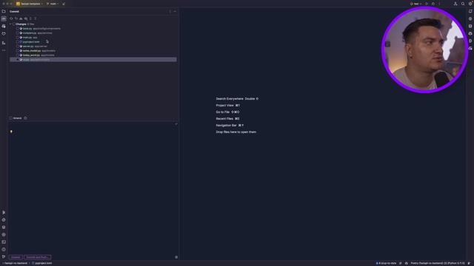Viewport: 474px width, 266px height.
Task: Click the commit message text area
Action: [x=93, y=188]
